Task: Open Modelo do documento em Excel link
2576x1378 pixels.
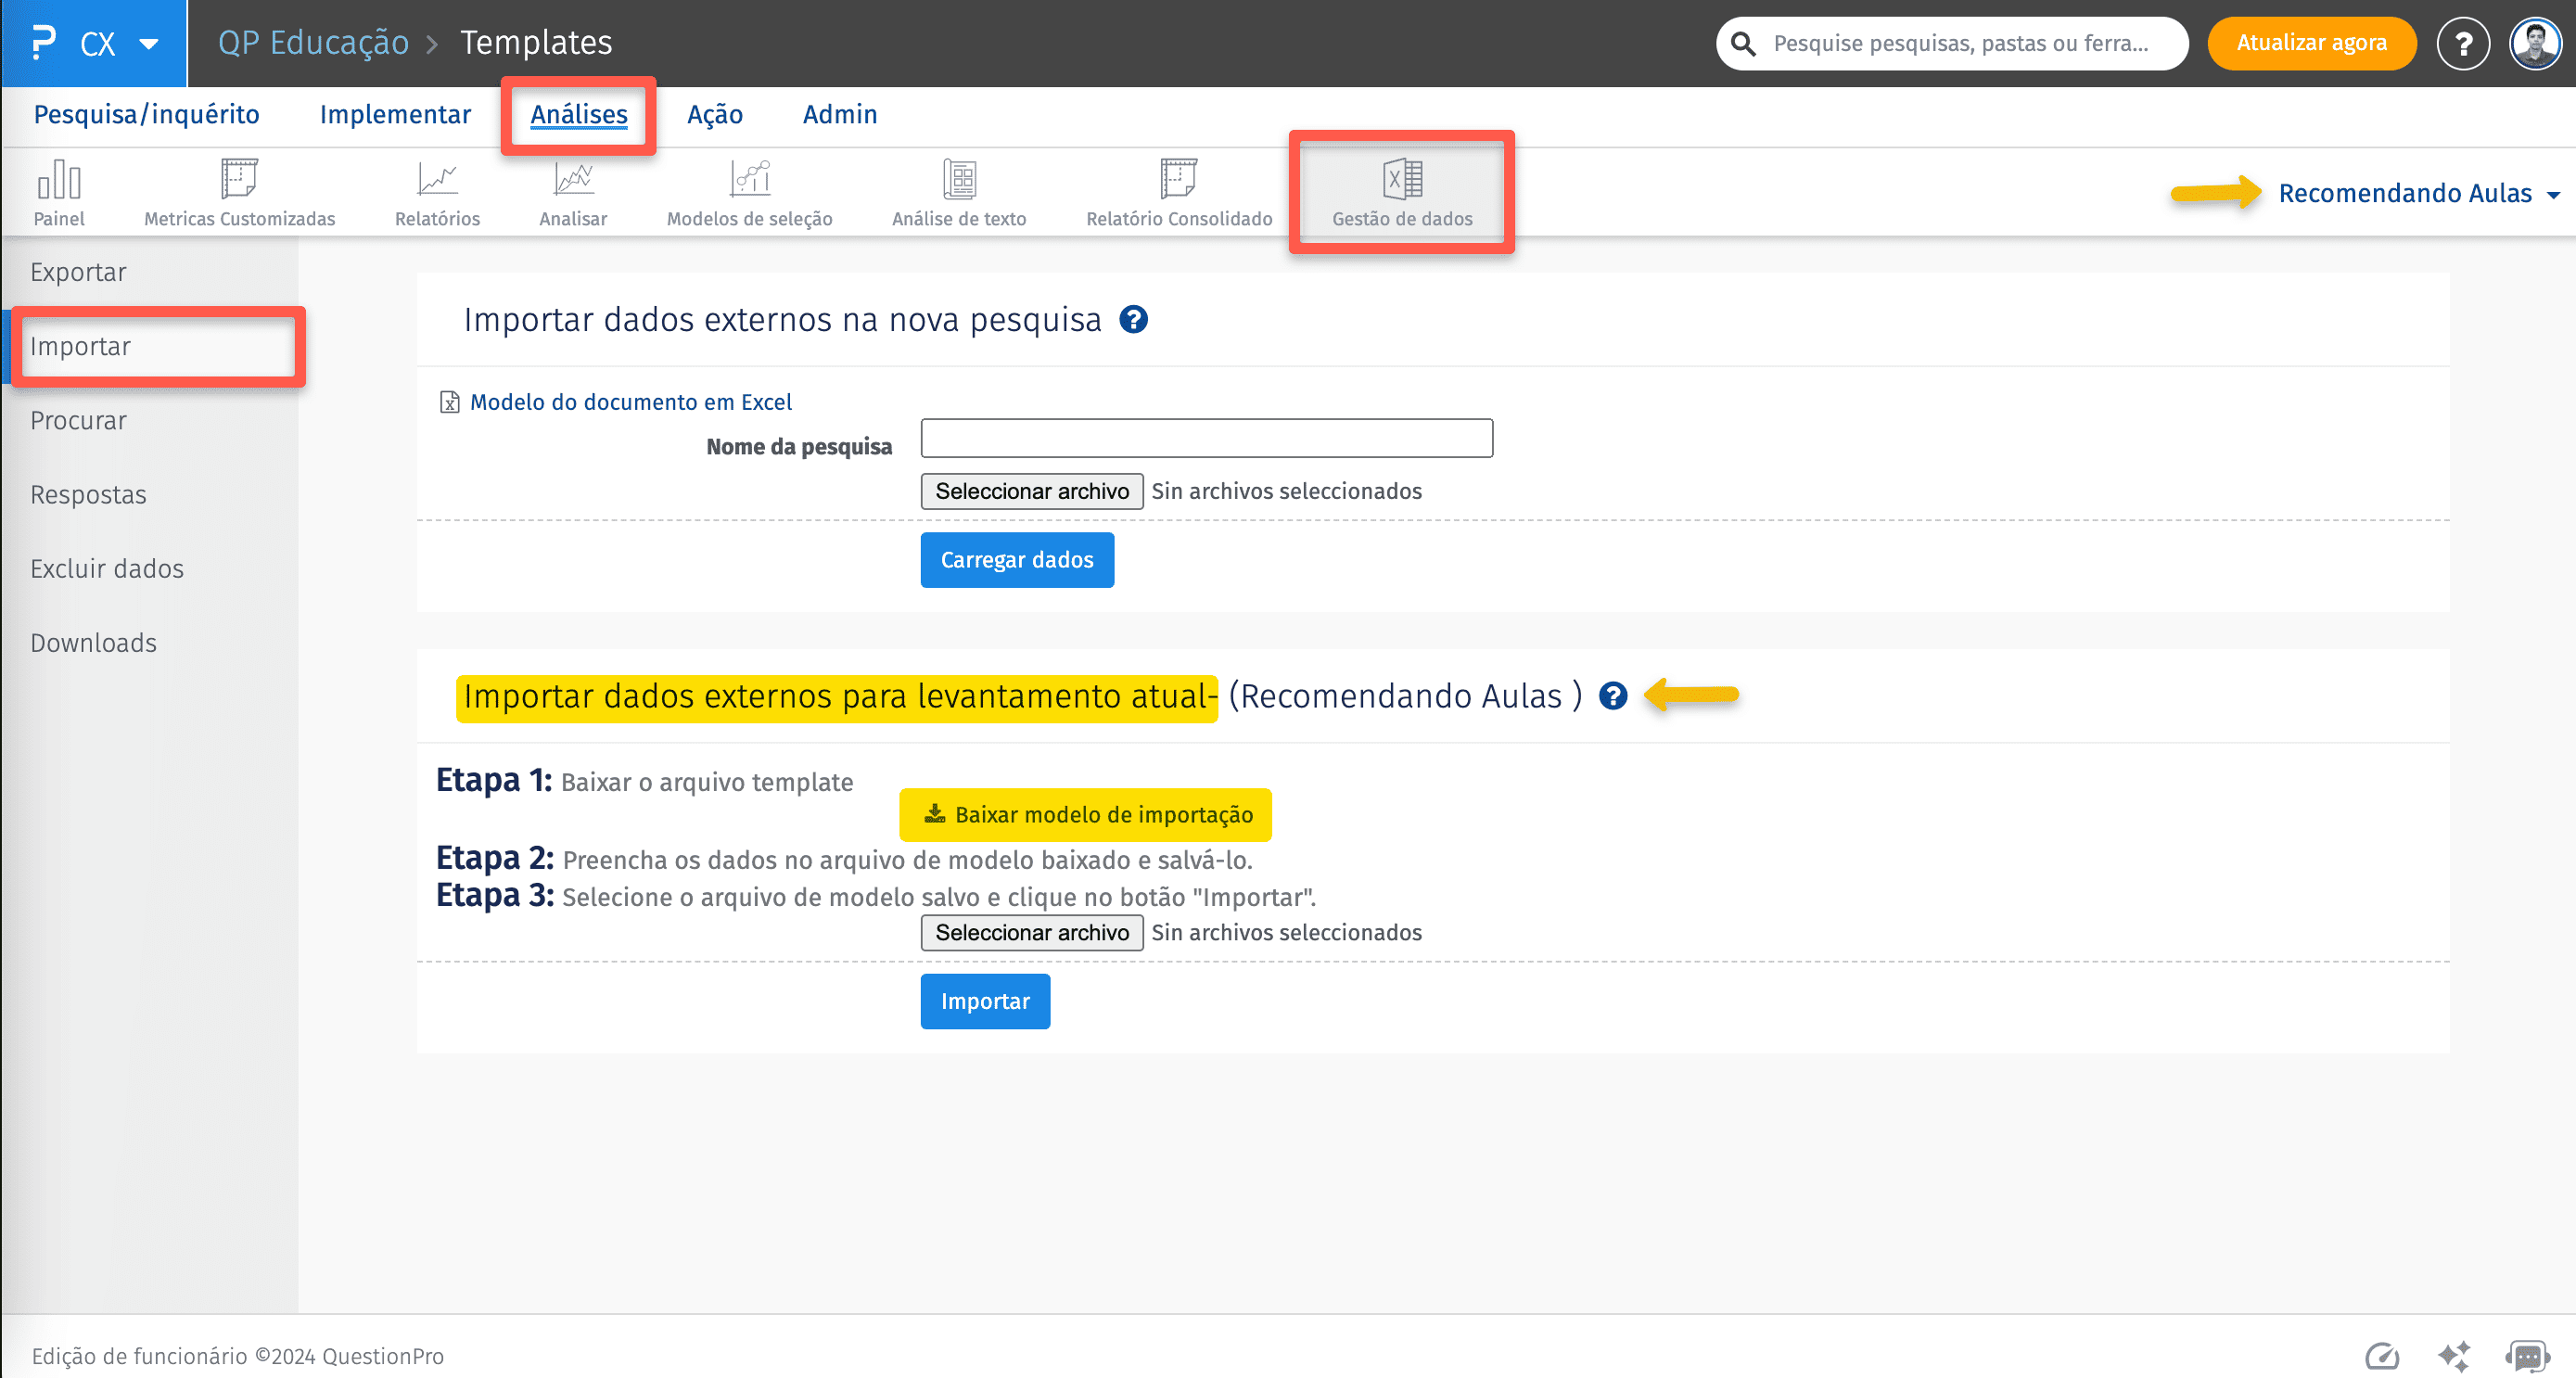Action: (x=630, y=402)
